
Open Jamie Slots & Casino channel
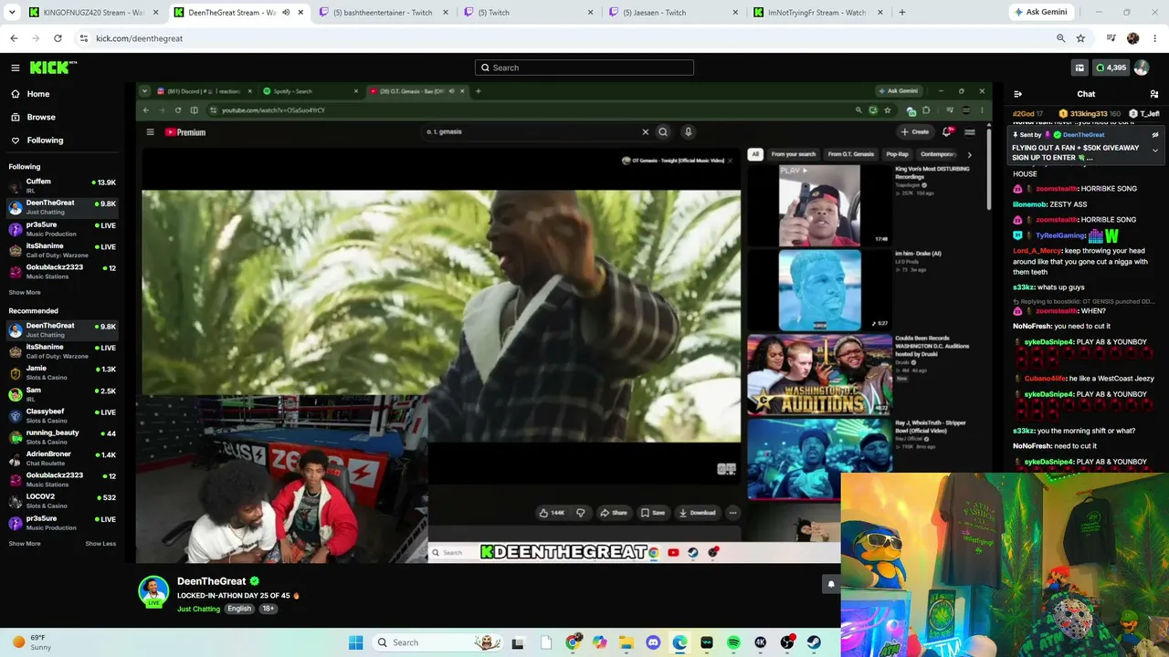tap(62, 373)
